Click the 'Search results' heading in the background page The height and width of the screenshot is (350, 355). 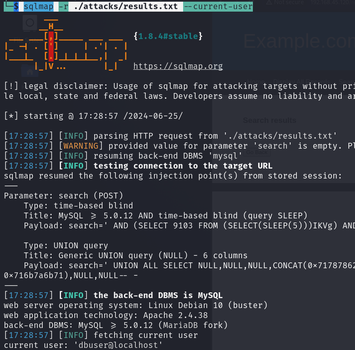tap(269, 120)
